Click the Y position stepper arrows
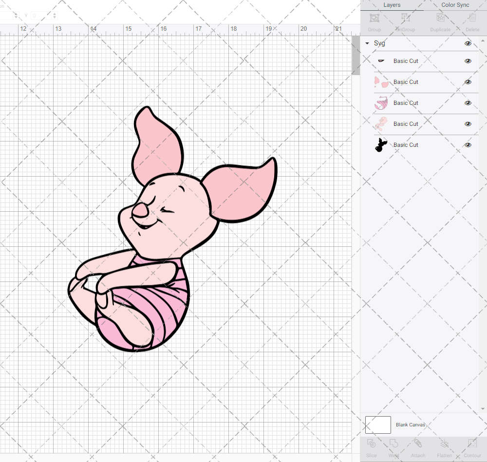This screenshot has height=462, width=487. pos(55,16)
